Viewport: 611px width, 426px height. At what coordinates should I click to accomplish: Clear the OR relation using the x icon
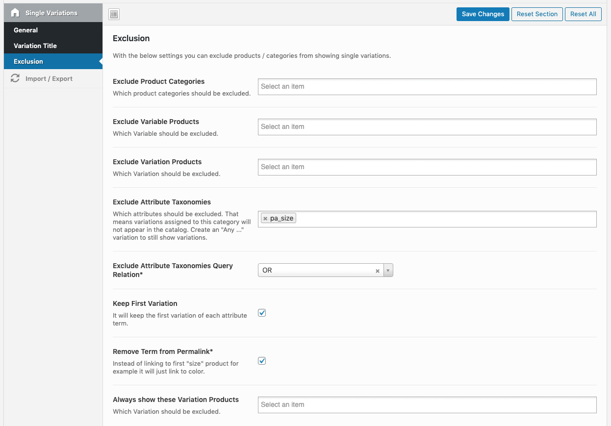(x=377, y=270)
